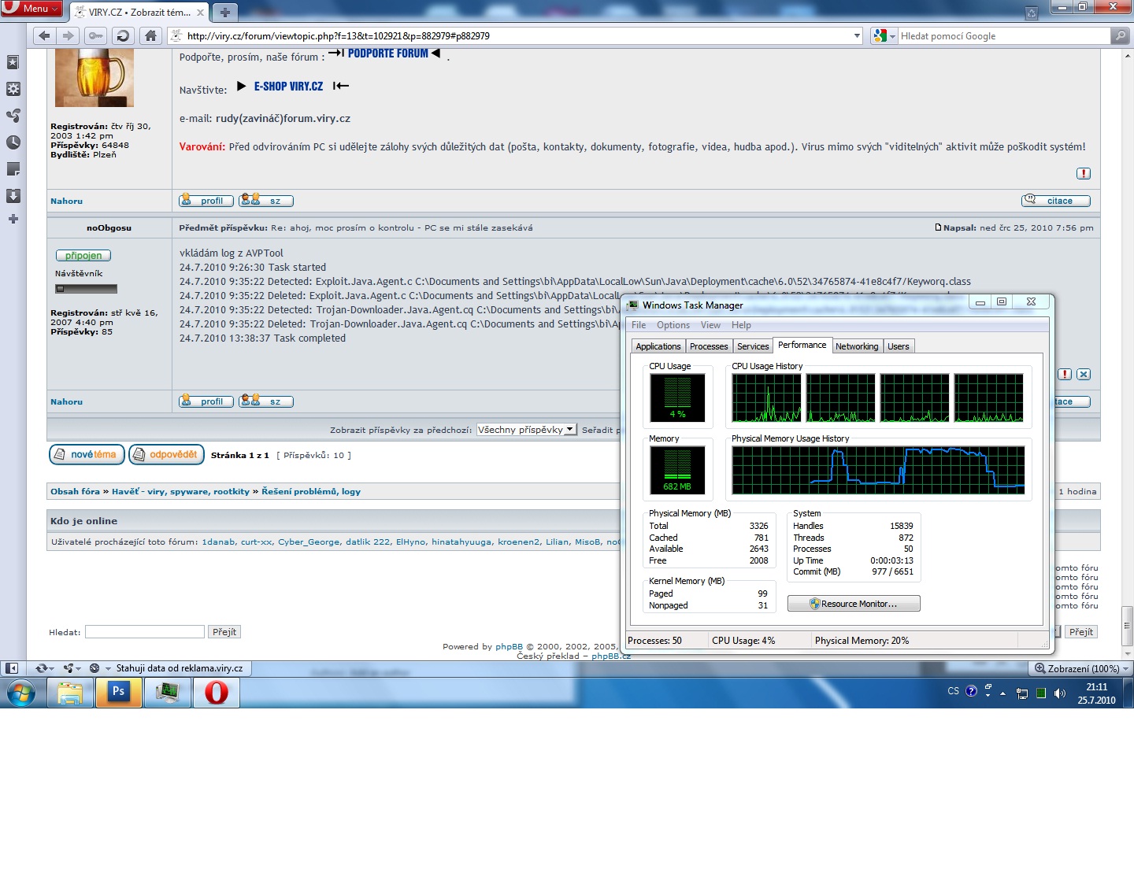Open the Notes panel in Opera sidebar

pyautogui.click(x=13, y=169)
